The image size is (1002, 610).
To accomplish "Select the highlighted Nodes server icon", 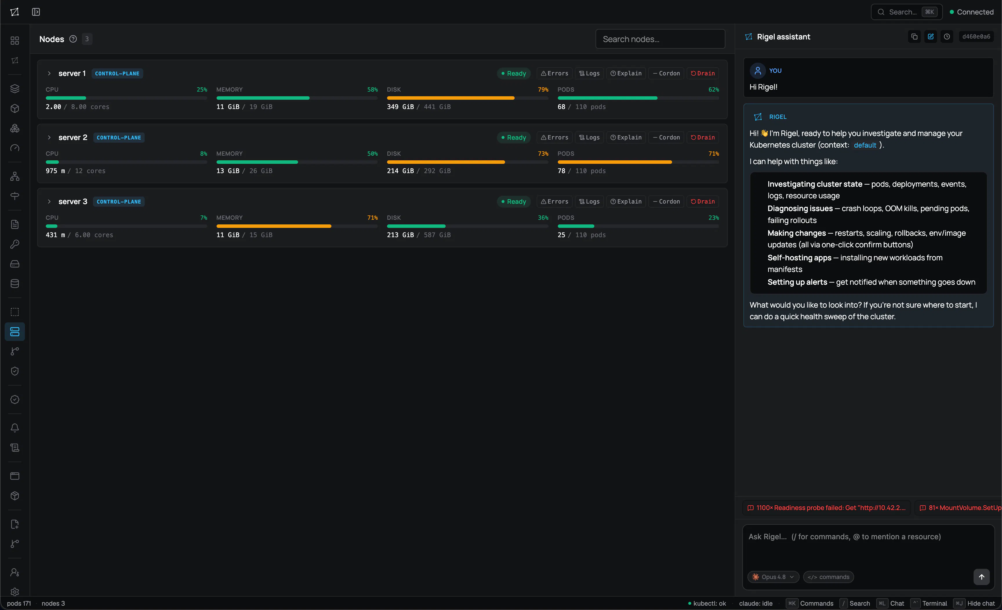I will click(x=14, y=332).
